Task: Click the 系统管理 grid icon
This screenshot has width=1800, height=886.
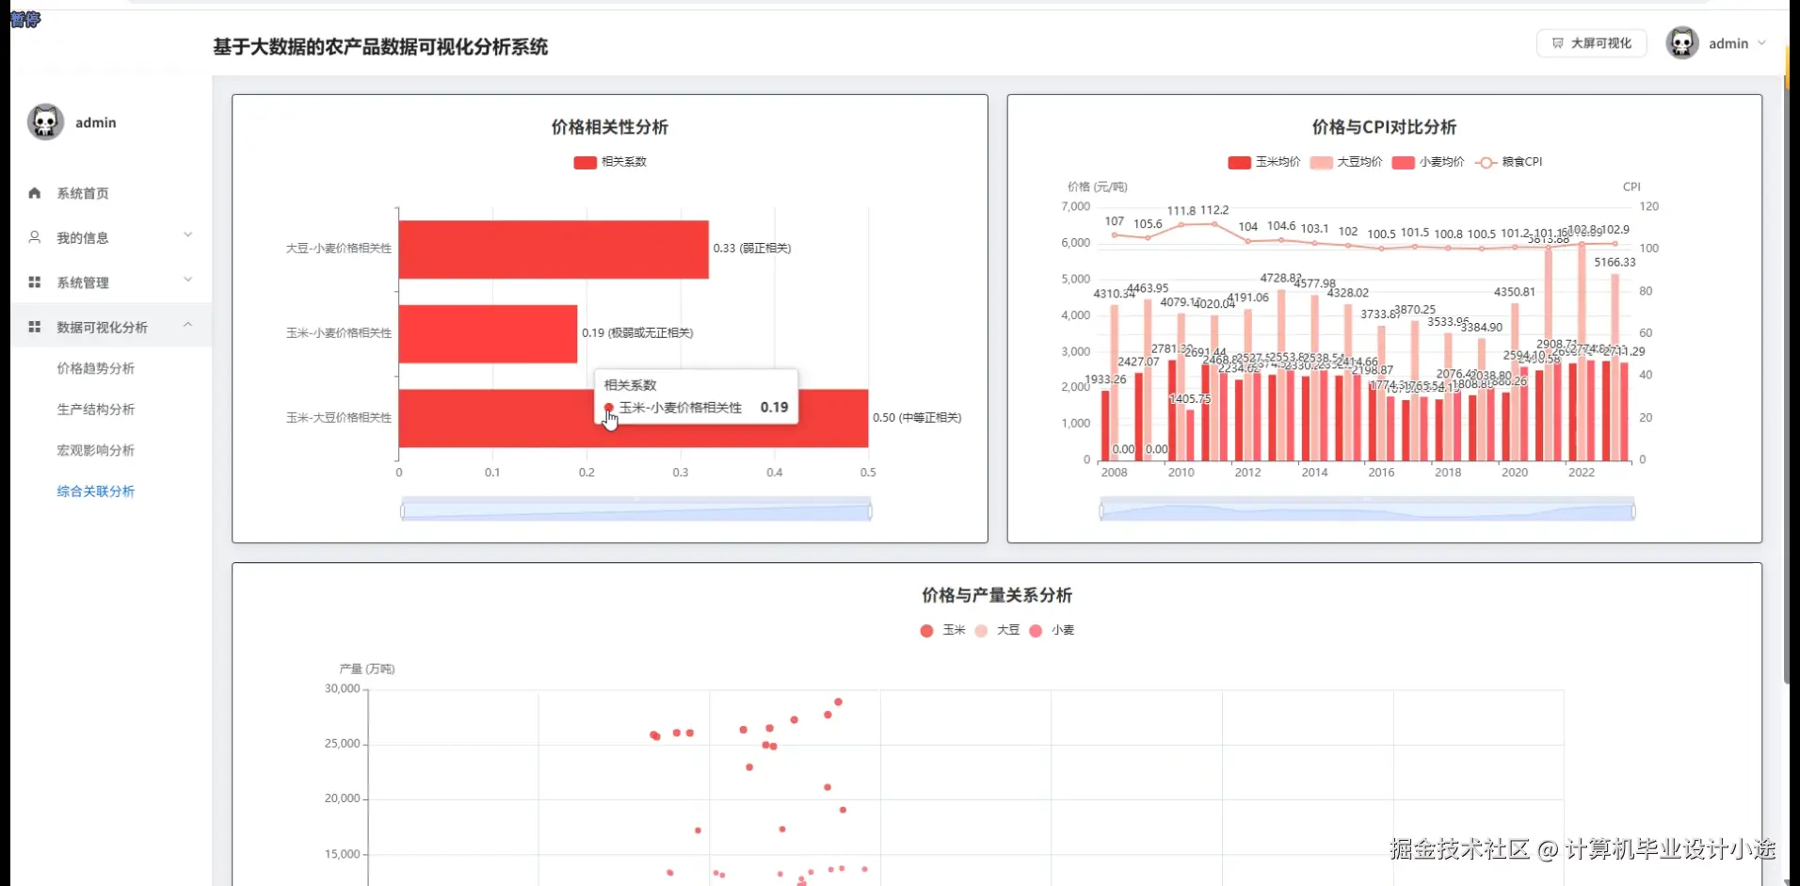Action: [x=35, y=282]
